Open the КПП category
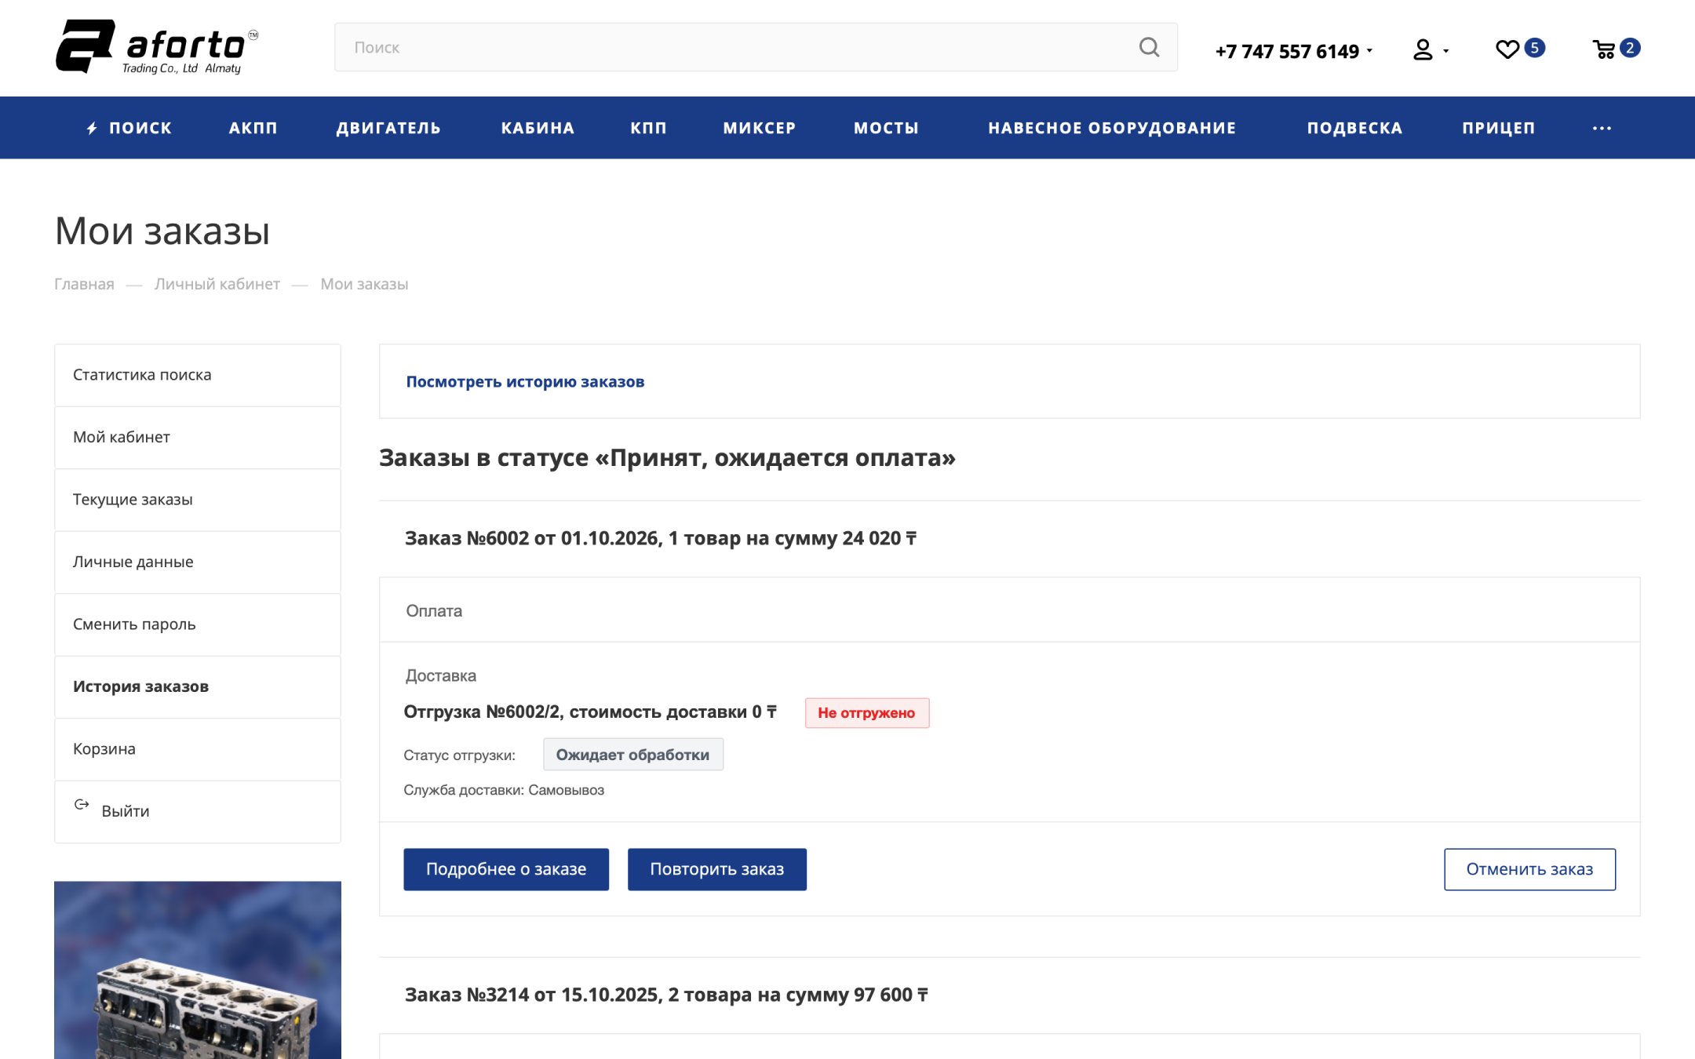 point(648,128)
